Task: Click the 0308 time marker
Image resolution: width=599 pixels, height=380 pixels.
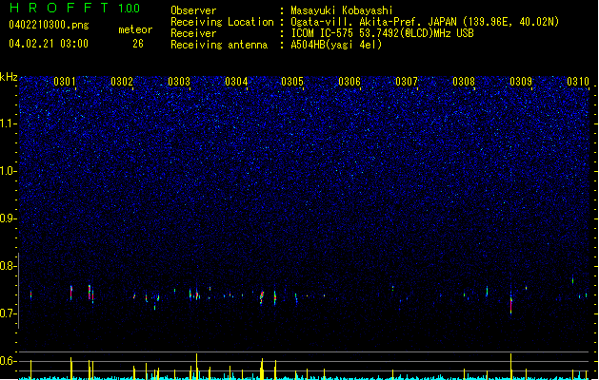Action: tap(464, 82)
